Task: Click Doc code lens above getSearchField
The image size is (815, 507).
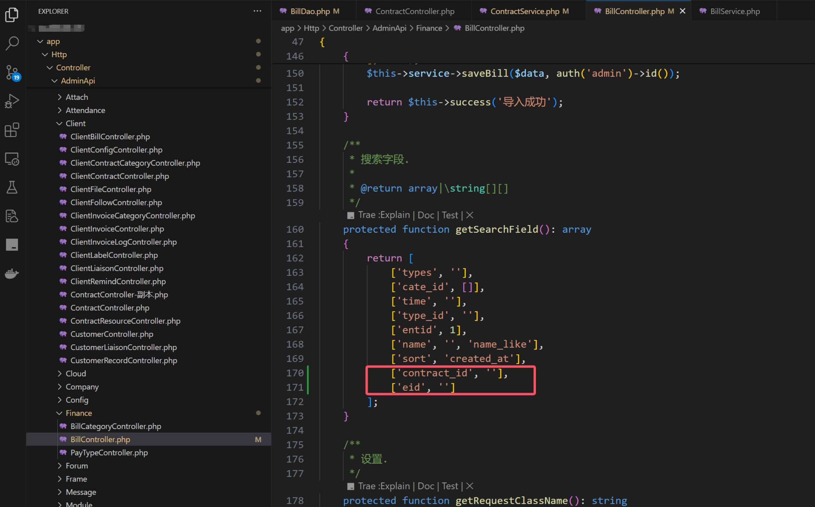Action: click(426, 215)
